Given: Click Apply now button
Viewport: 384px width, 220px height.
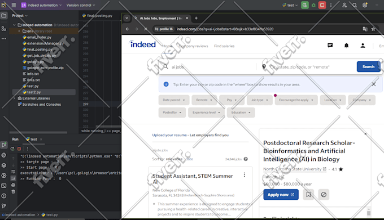Looking at the screenshot, I should tap(281, 195).
